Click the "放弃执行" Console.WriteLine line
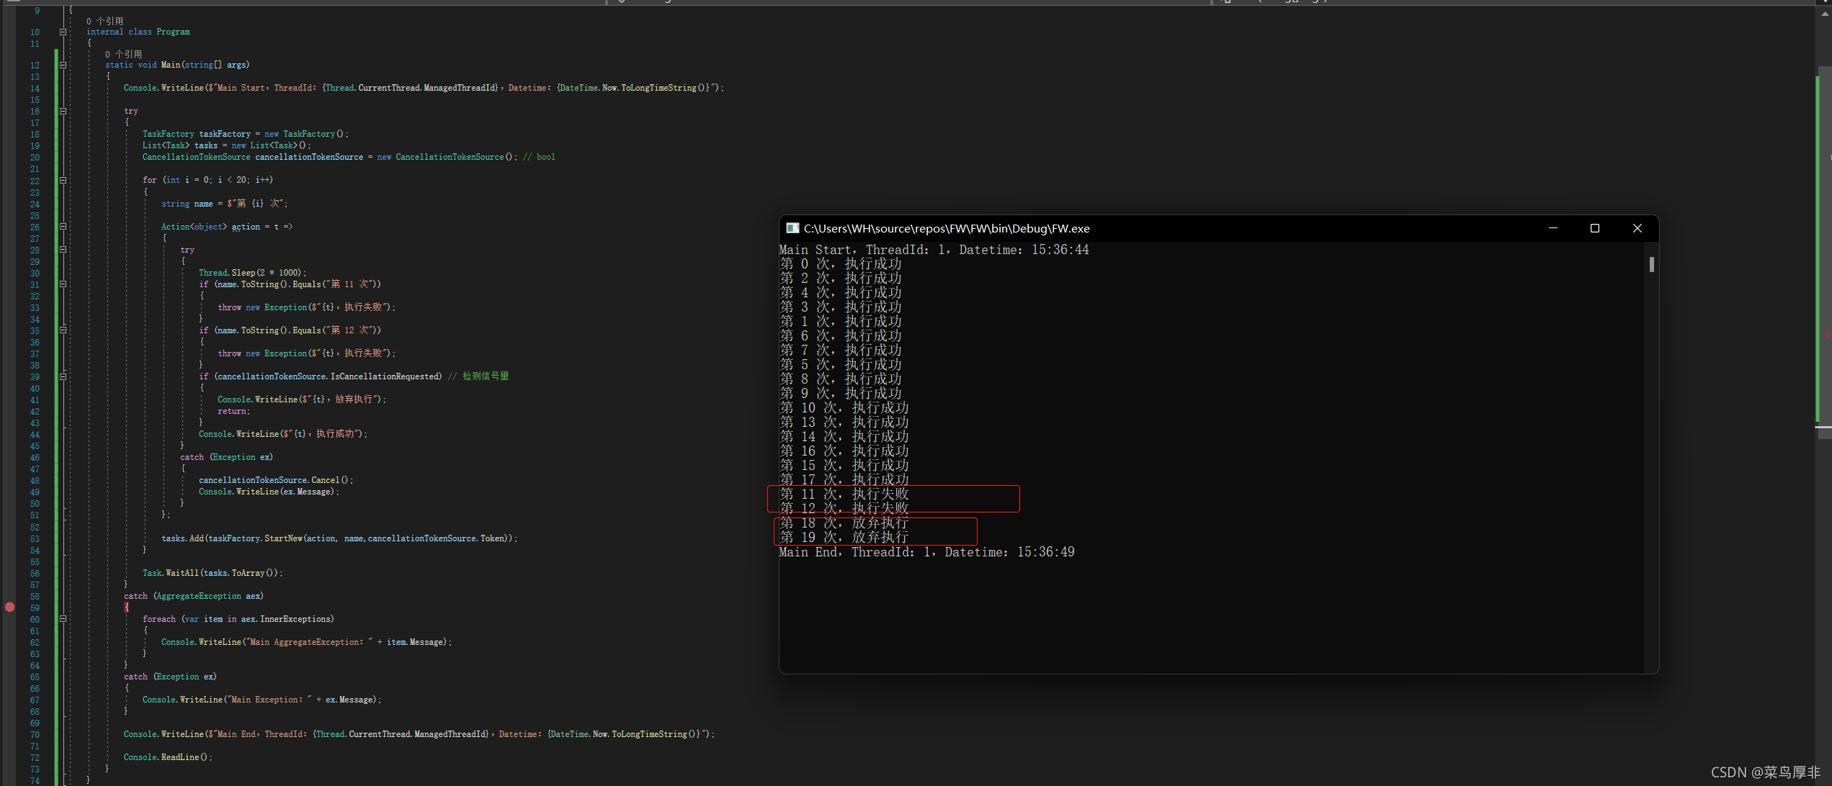This screenshot has height=786, width=1832. point(302,399)
